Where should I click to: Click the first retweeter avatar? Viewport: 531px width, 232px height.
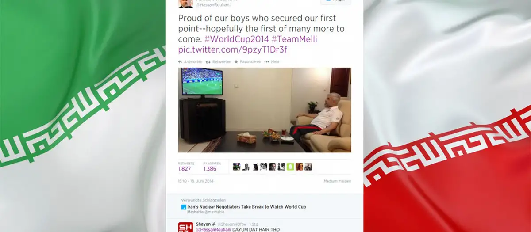pos(236,167)
